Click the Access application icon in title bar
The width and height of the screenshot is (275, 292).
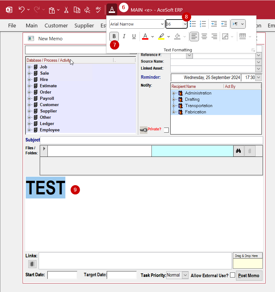[9, 10]
